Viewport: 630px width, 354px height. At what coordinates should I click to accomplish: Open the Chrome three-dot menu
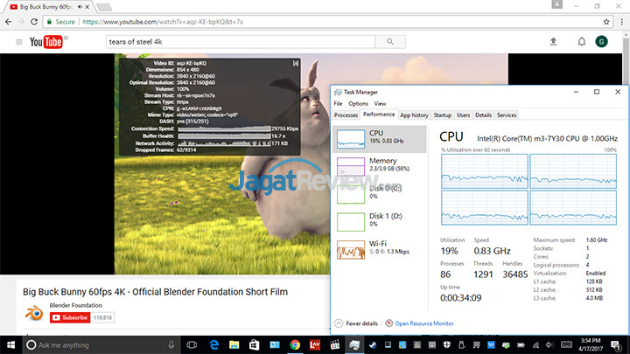tap(622, 22)
